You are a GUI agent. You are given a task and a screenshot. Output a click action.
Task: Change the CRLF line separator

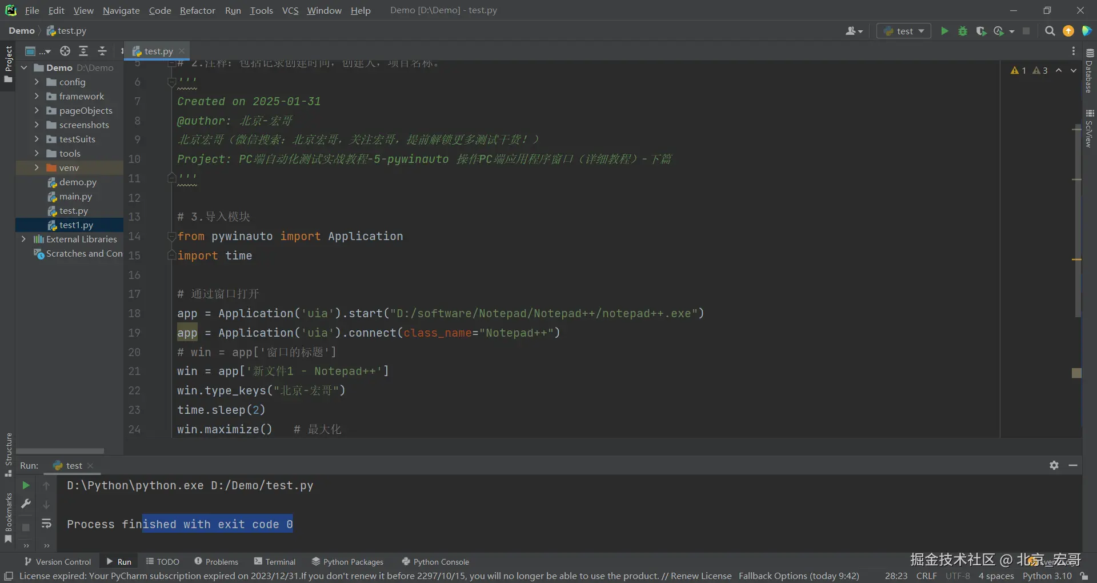pyautogui.click(x=927, y=576)
